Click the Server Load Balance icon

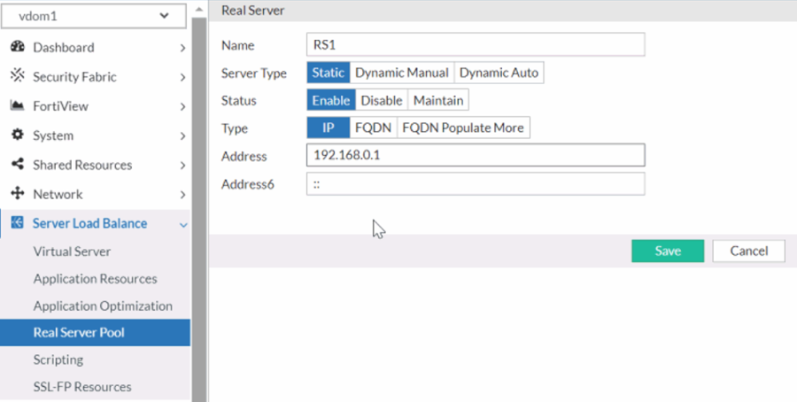pyautogui.click(x=17, y=223)
